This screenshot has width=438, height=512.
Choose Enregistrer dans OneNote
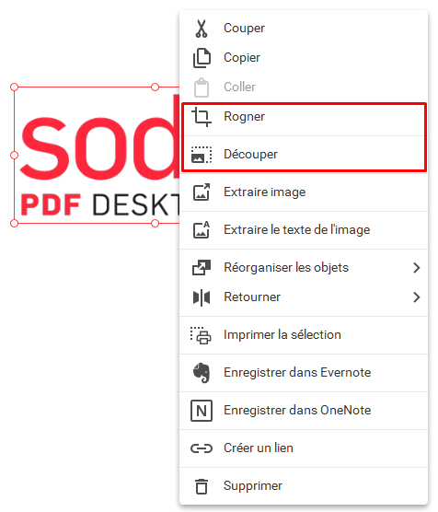click(x=304, y=411)
